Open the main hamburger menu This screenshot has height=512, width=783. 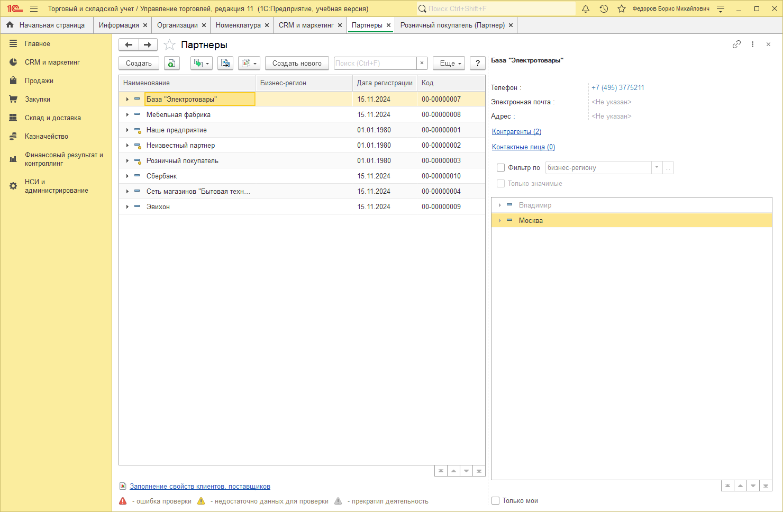pyautogui.click(x=34, y=8)
